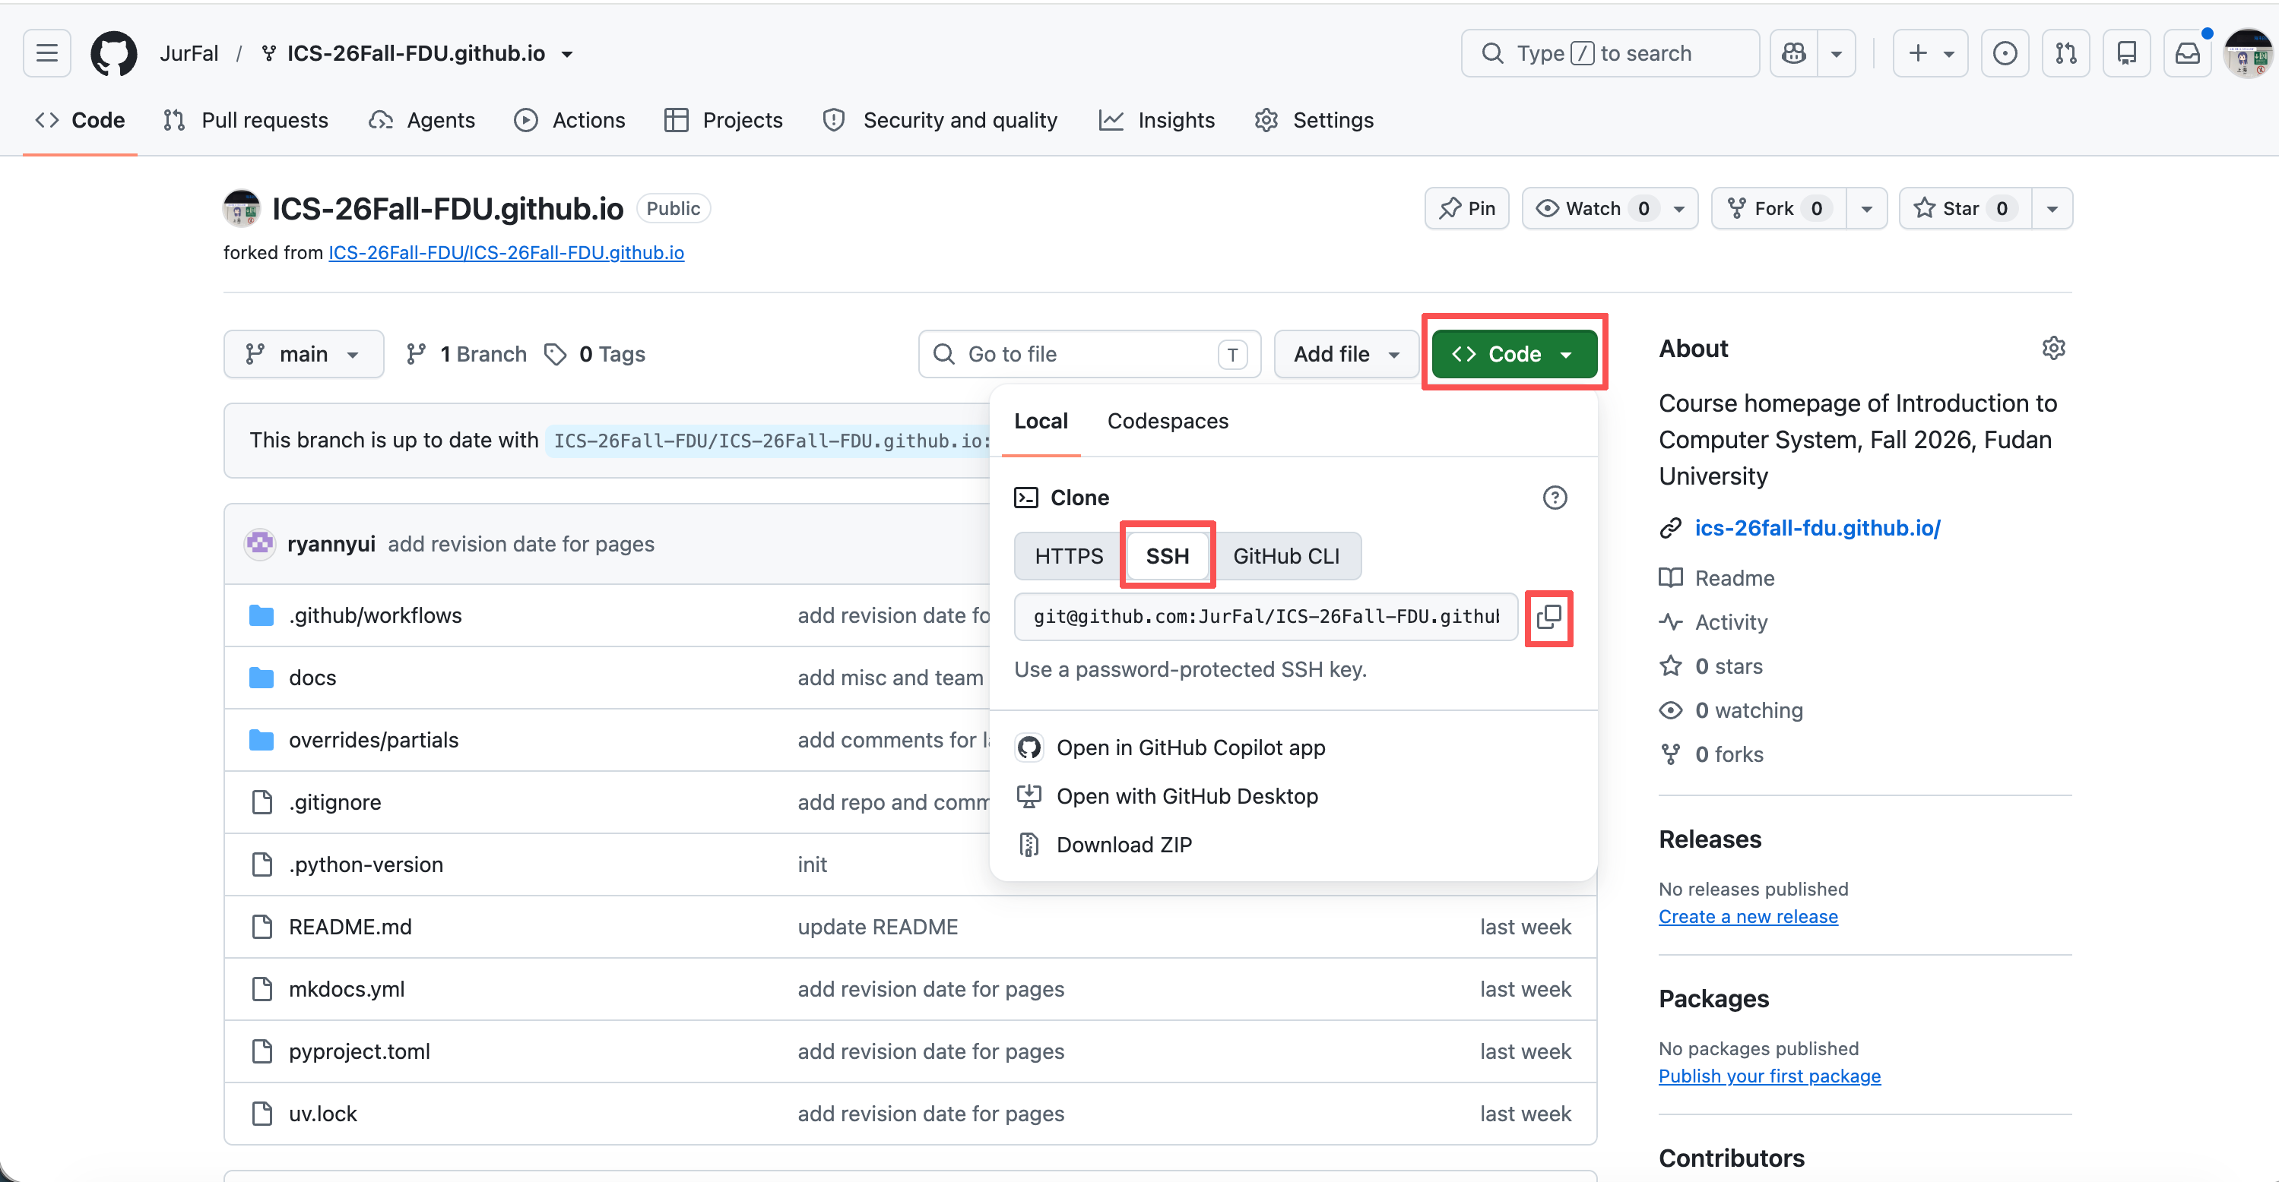Image resolution: width=2279 pixels, height=1182 pixels.
Task: Focus the Type / to search box
Action: pyautogui.click(x=1610, y=53)
